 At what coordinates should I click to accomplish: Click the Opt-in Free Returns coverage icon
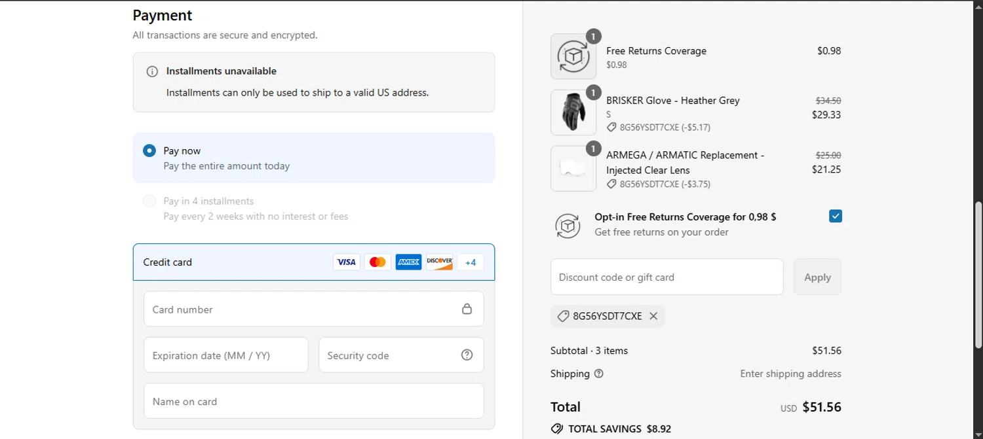pyautogui.click(x=568, y=225)
